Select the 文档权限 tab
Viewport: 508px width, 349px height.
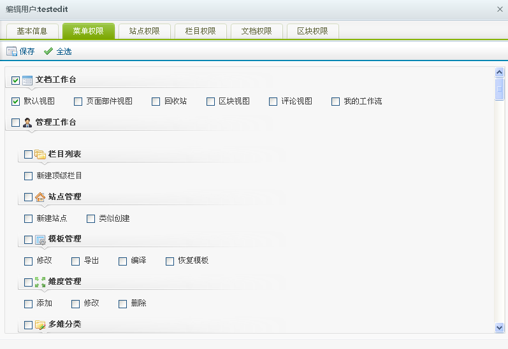tap(256, 31)
